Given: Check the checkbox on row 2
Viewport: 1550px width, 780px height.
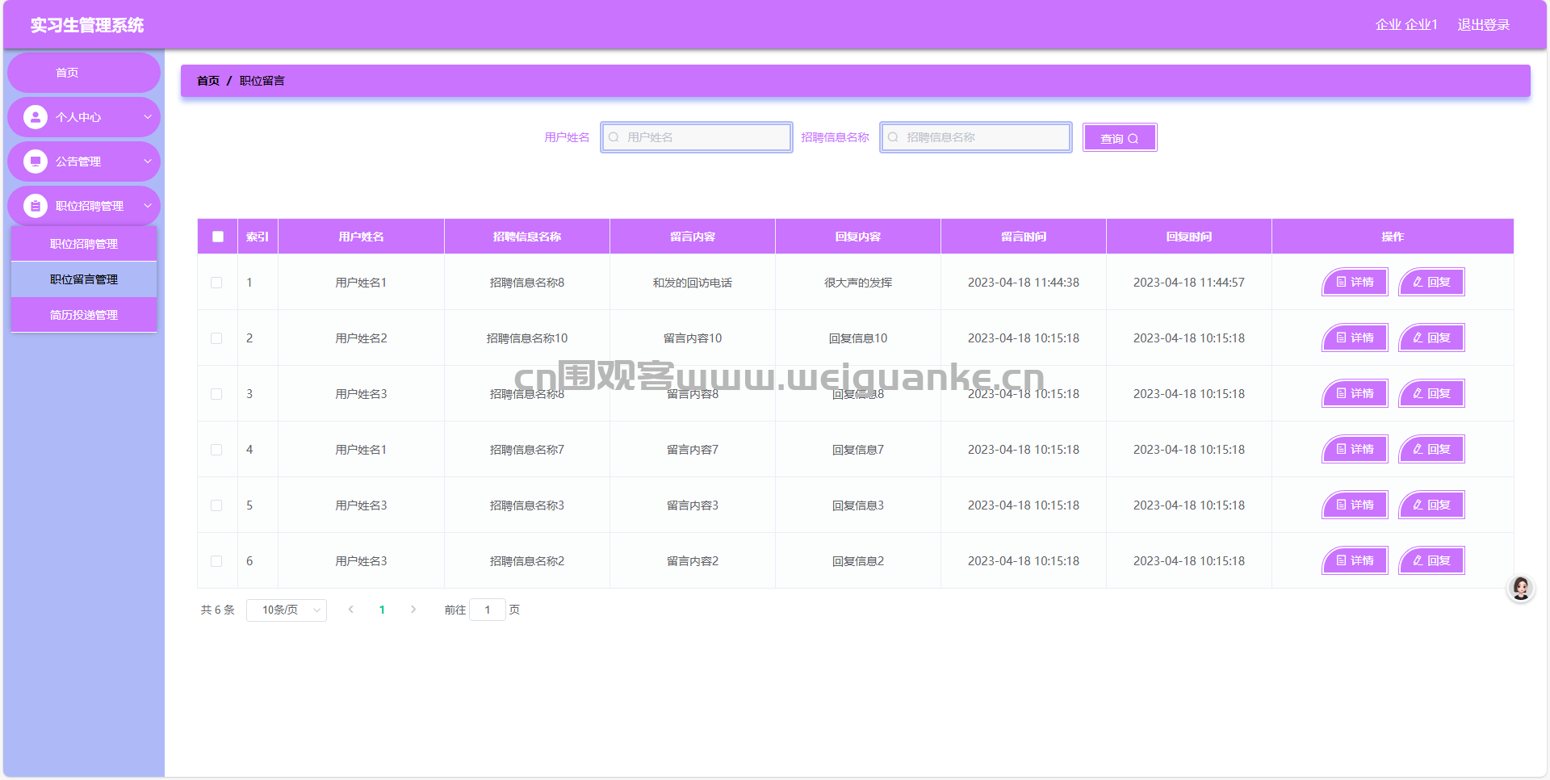Looking at the screenshot, I should (216, 338).
